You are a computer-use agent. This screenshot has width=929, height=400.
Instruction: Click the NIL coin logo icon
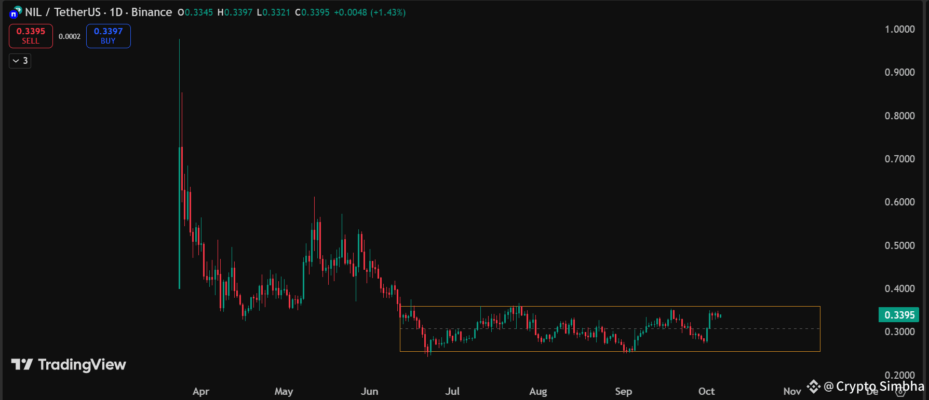pos(16,12)
